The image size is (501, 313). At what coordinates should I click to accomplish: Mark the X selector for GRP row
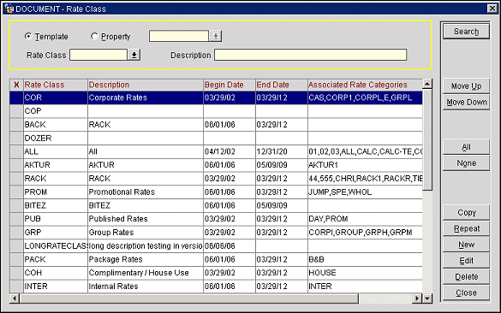coord(16,233)
